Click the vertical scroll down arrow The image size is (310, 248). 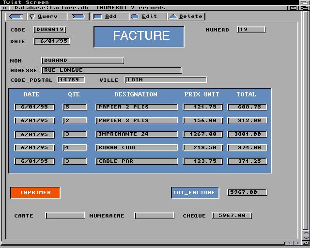306,237
